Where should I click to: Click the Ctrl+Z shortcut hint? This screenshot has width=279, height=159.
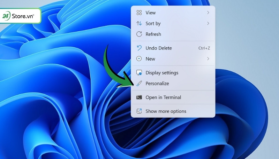(x=204, y=48)
